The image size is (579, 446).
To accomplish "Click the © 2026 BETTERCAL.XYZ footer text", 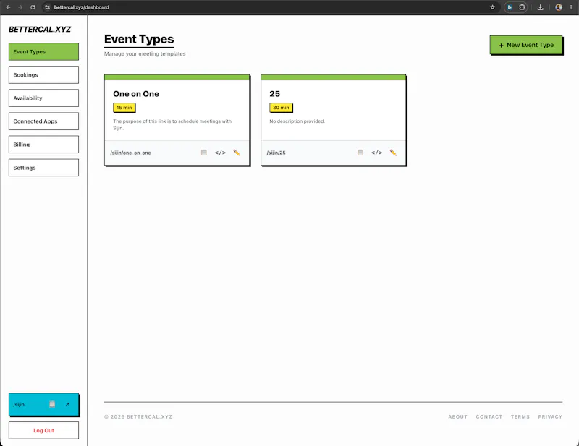I will (x=138, y=417).
